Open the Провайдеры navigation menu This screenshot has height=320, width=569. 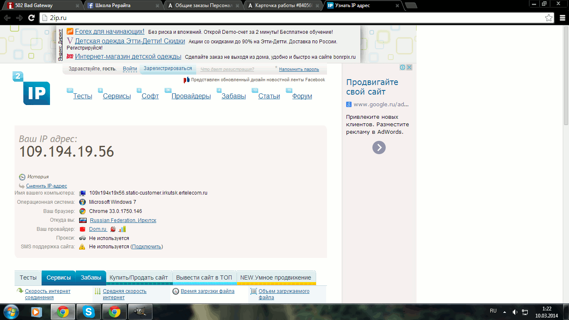click(x=191, y=96)
